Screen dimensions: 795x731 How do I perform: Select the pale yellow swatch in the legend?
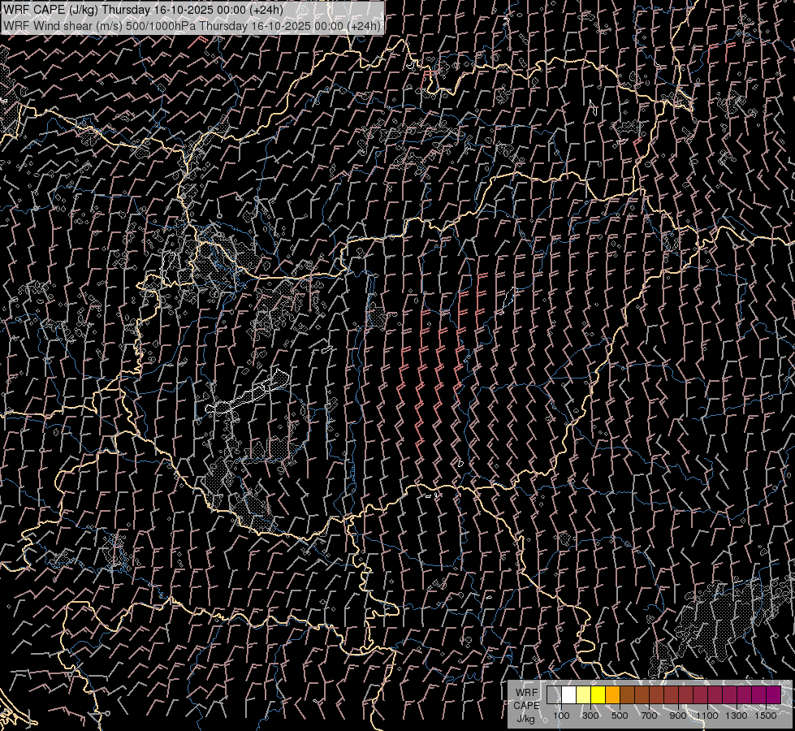(583, 695)
